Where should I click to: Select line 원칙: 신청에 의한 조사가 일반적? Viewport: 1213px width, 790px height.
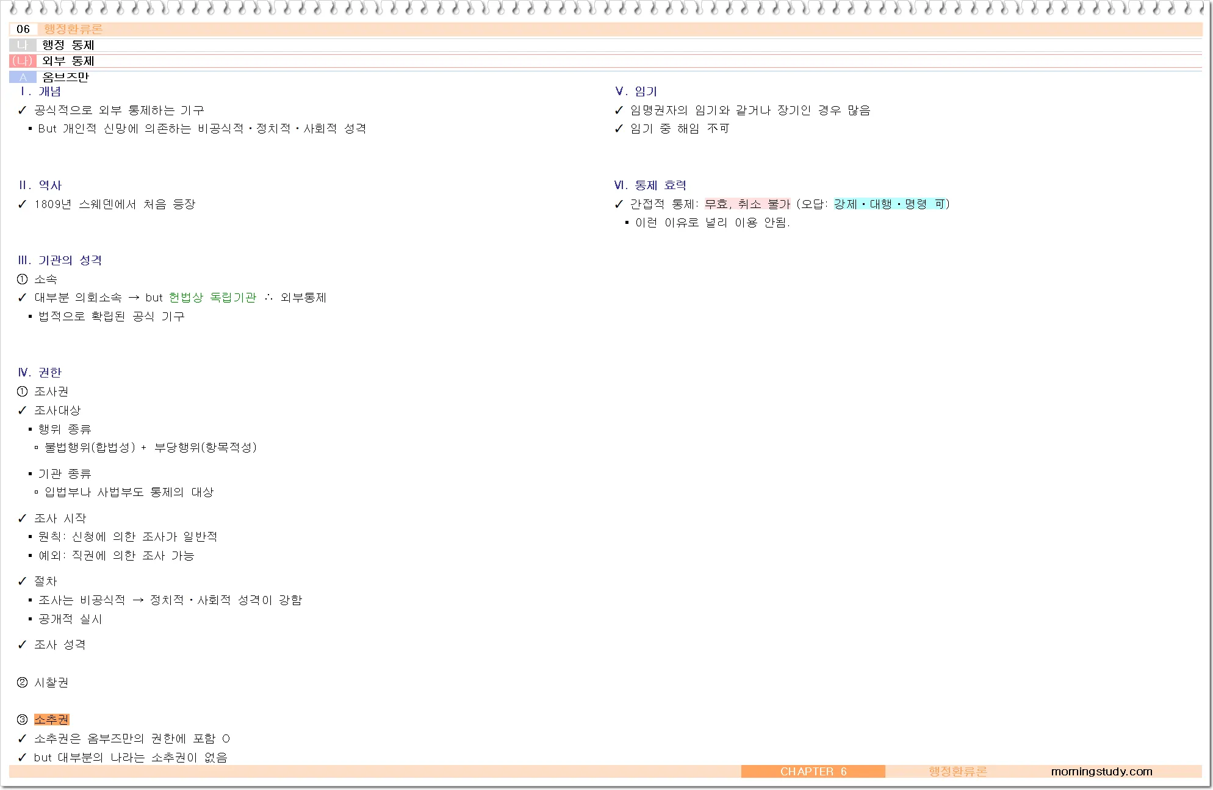pos(128,537)
